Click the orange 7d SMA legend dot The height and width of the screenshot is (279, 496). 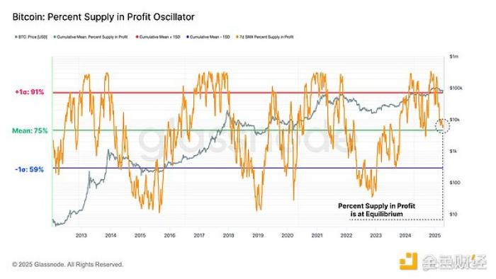point(237,37)
